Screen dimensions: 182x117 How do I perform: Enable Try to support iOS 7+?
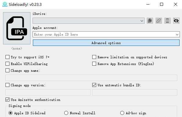pos(7,57)
